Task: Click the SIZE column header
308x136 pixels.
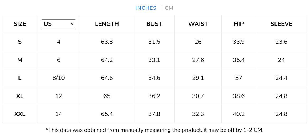Action: pyautogui.click(x=20, y=24)
